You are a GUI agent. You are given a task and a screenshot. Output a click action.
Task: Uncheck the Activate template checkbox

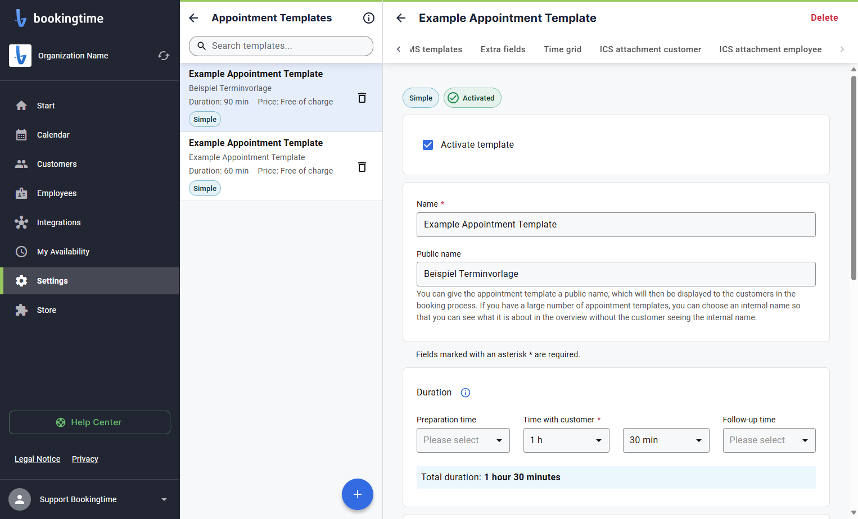428,145
